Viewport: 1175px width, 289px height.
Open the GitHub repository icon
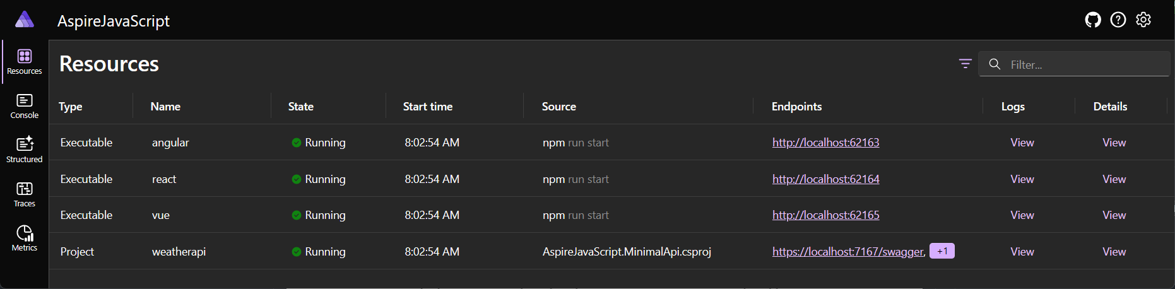[x=1092, y=20]
